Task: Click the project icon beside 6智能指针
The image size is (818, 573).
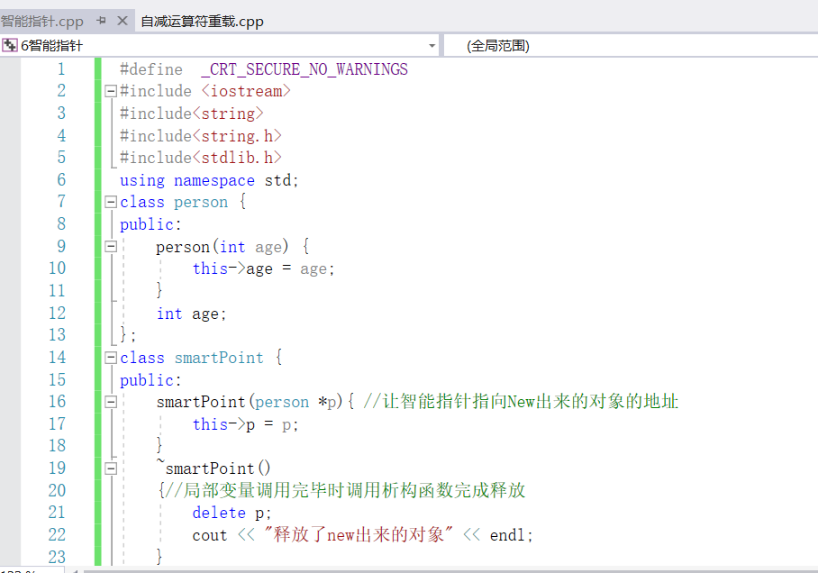Action: pos(9,45)
